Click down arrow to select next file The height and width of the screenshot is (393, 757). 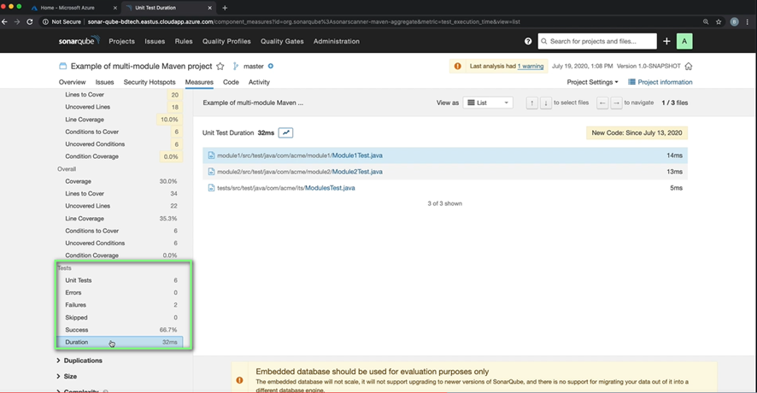click(x=546, y=103)
